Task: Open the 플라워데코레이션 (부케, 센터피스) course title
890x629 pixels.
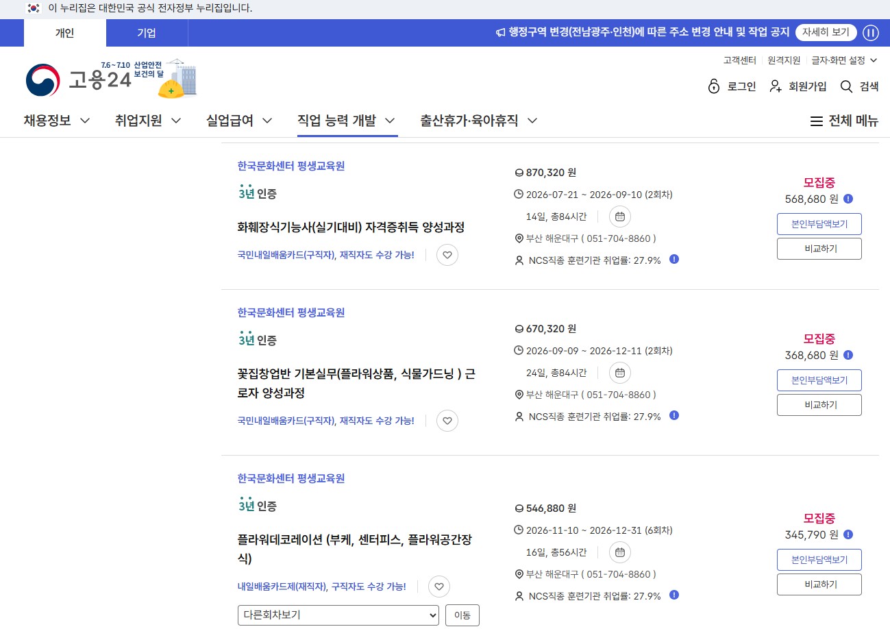Action: [x=354, y=550]
